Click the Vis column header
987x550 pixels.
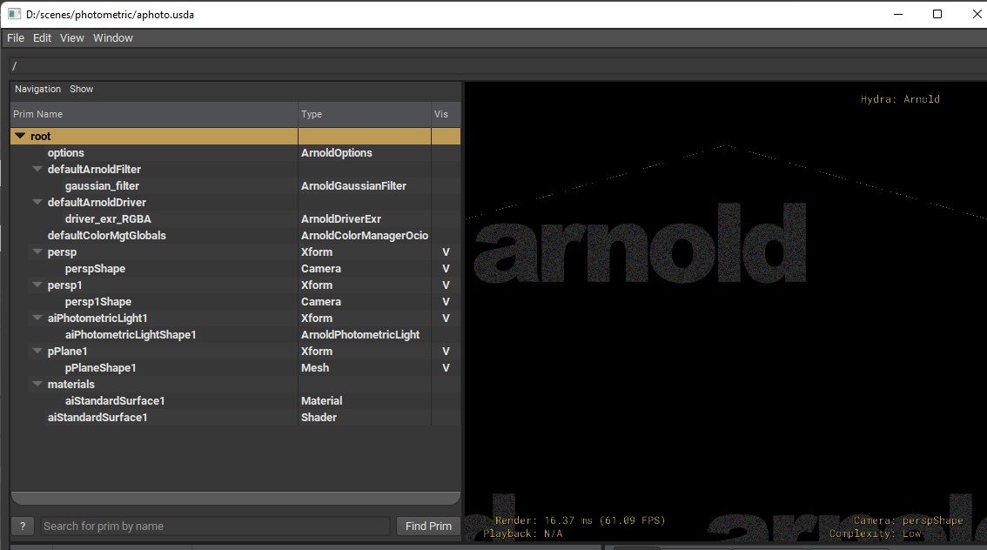446,114
